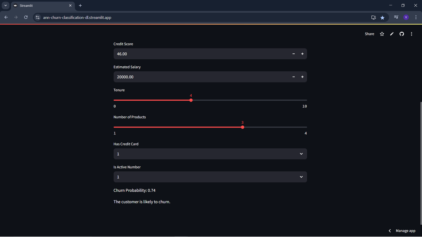Open the Has Credit Card dropdown
Viewport: 422px width, 237px height.
point(210,154)
